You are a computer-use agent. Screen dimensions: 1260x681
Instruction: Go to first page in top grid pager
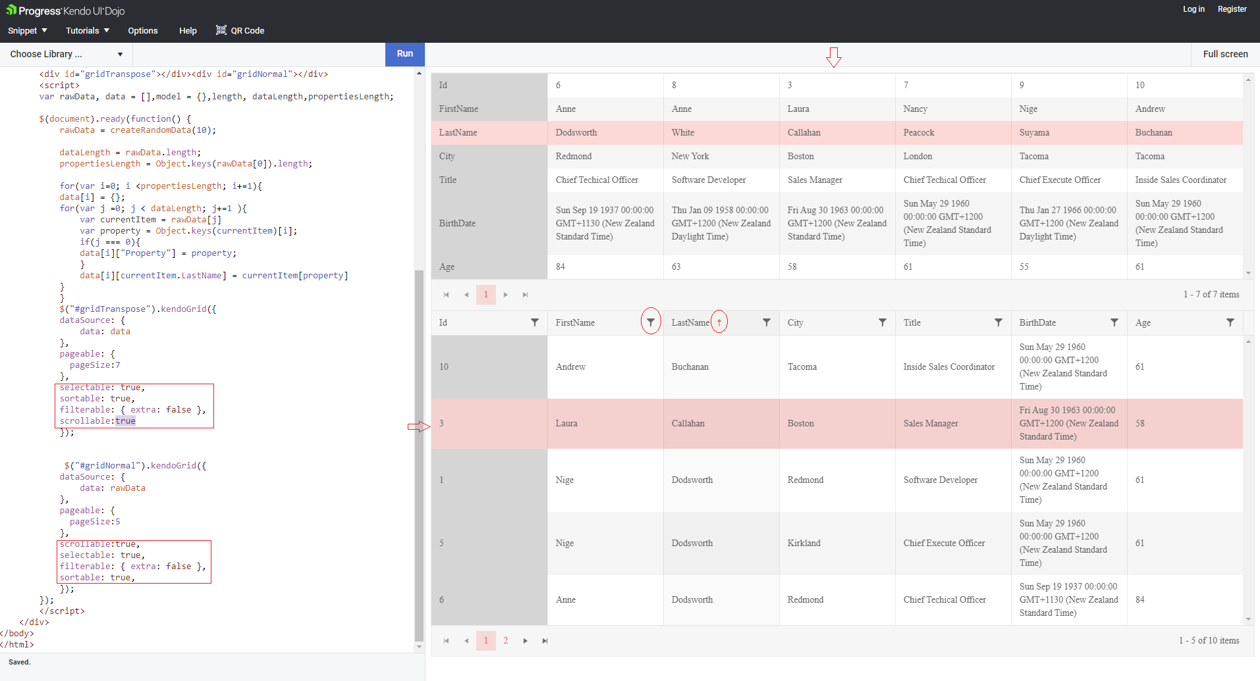click(447, 295)
